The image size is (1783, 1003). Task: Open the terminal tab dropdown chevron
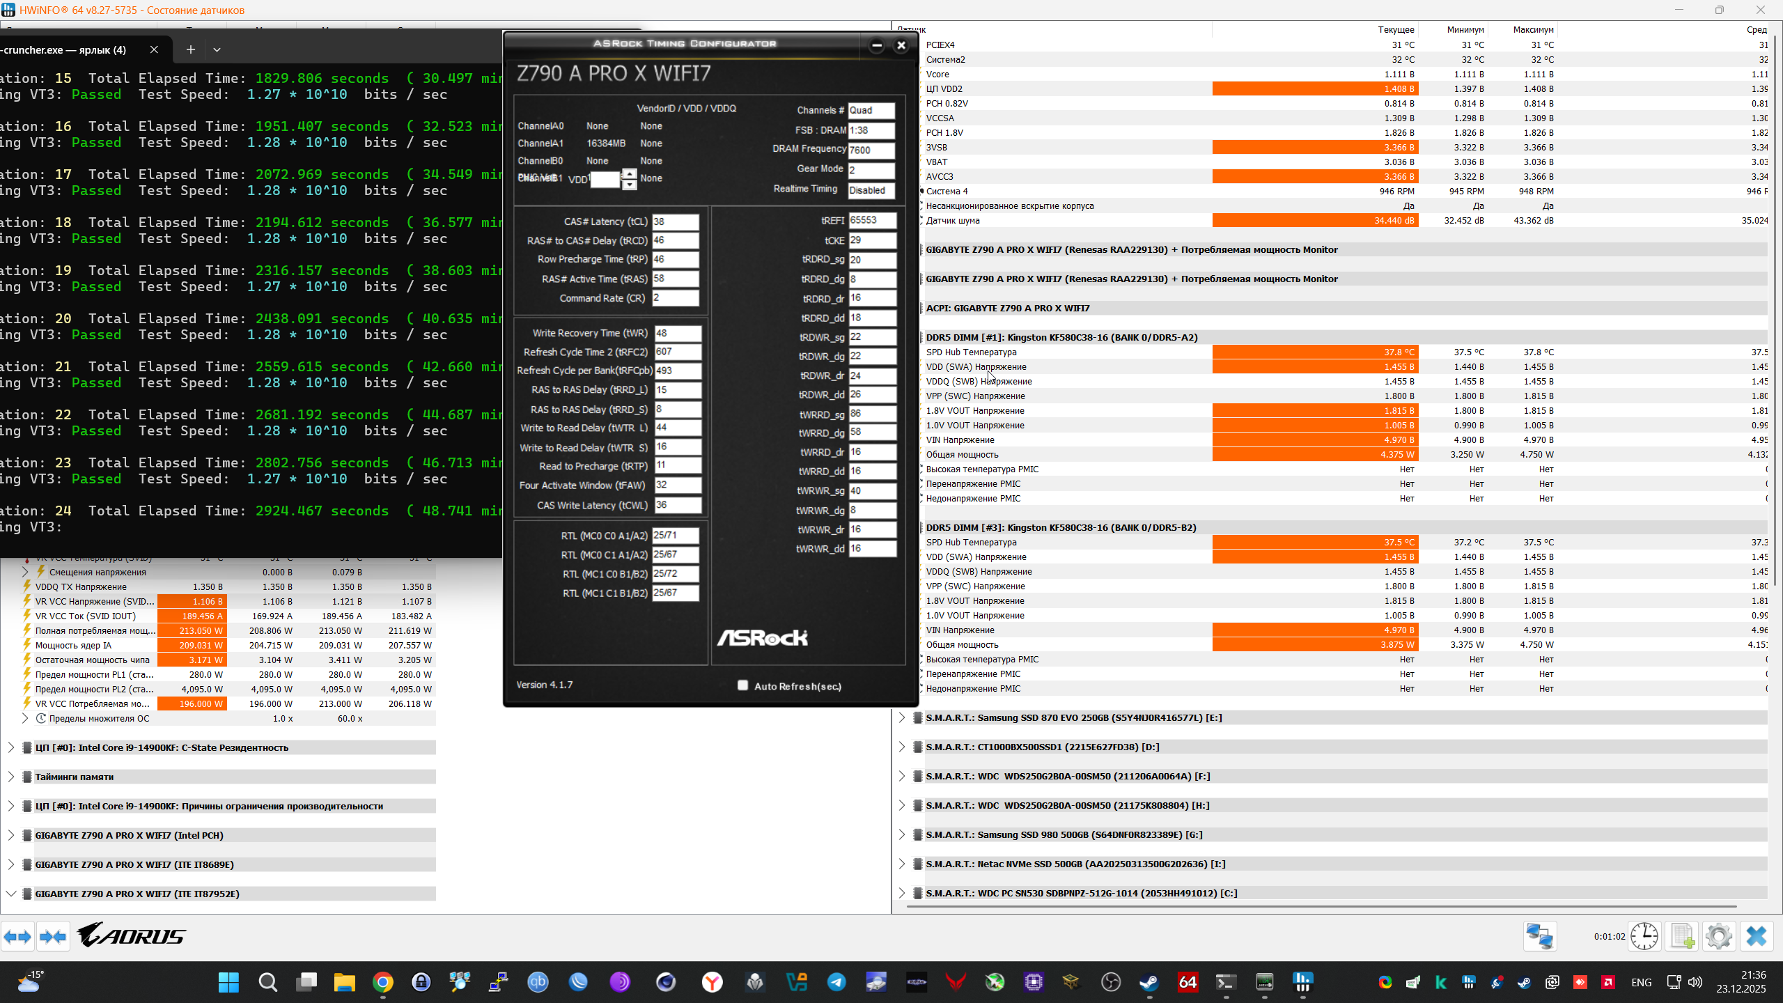[217, 49]
